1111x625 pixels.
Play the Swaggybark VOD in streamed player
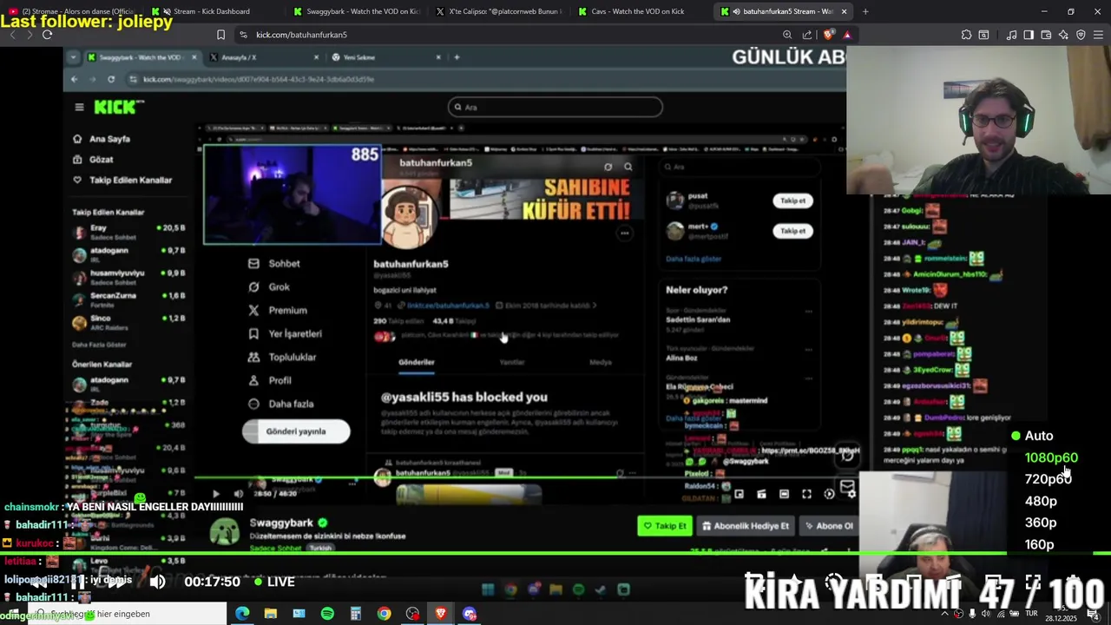pos(216,494)
